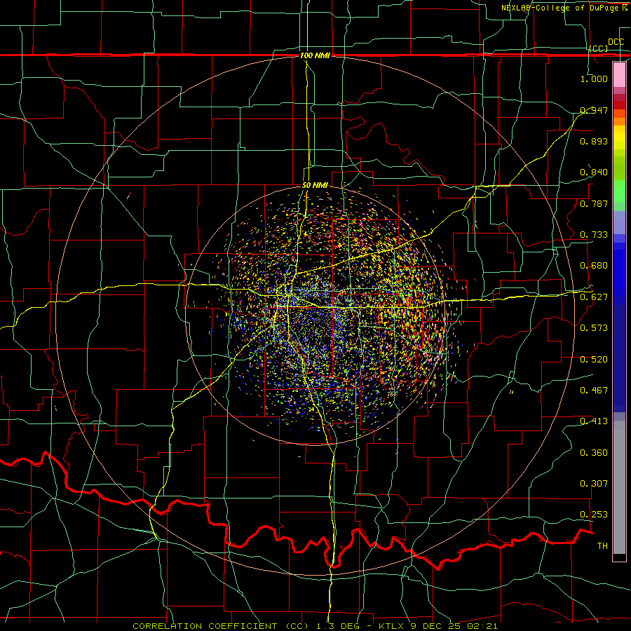
Task: Pick the orange segment of the color bar
Action: pyautogui.click(x=619, y=121)
